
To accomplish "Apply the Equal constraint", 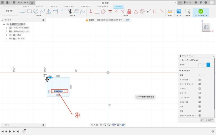I will click(x=110, y=12).
